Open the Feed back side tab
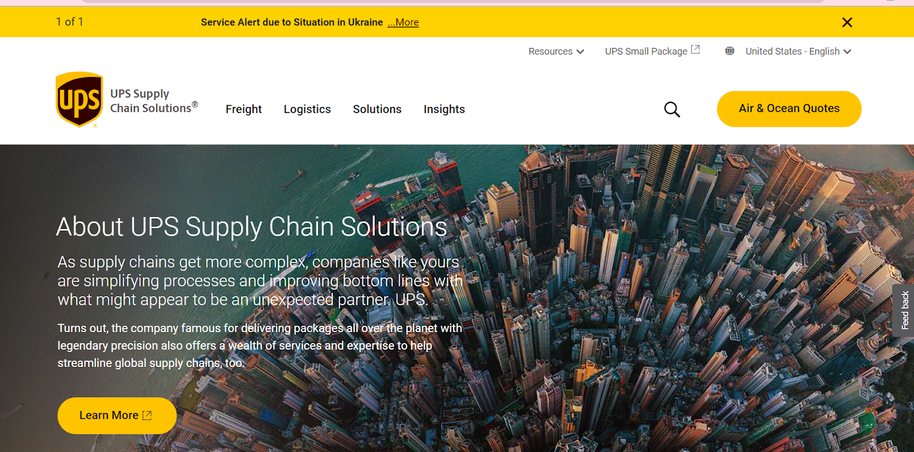 pos(904,310)
